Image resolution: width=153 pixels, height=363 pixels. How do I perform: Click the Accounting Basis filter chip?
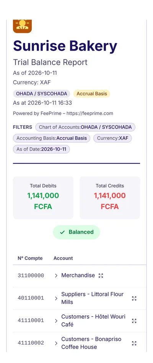(52, 138)
